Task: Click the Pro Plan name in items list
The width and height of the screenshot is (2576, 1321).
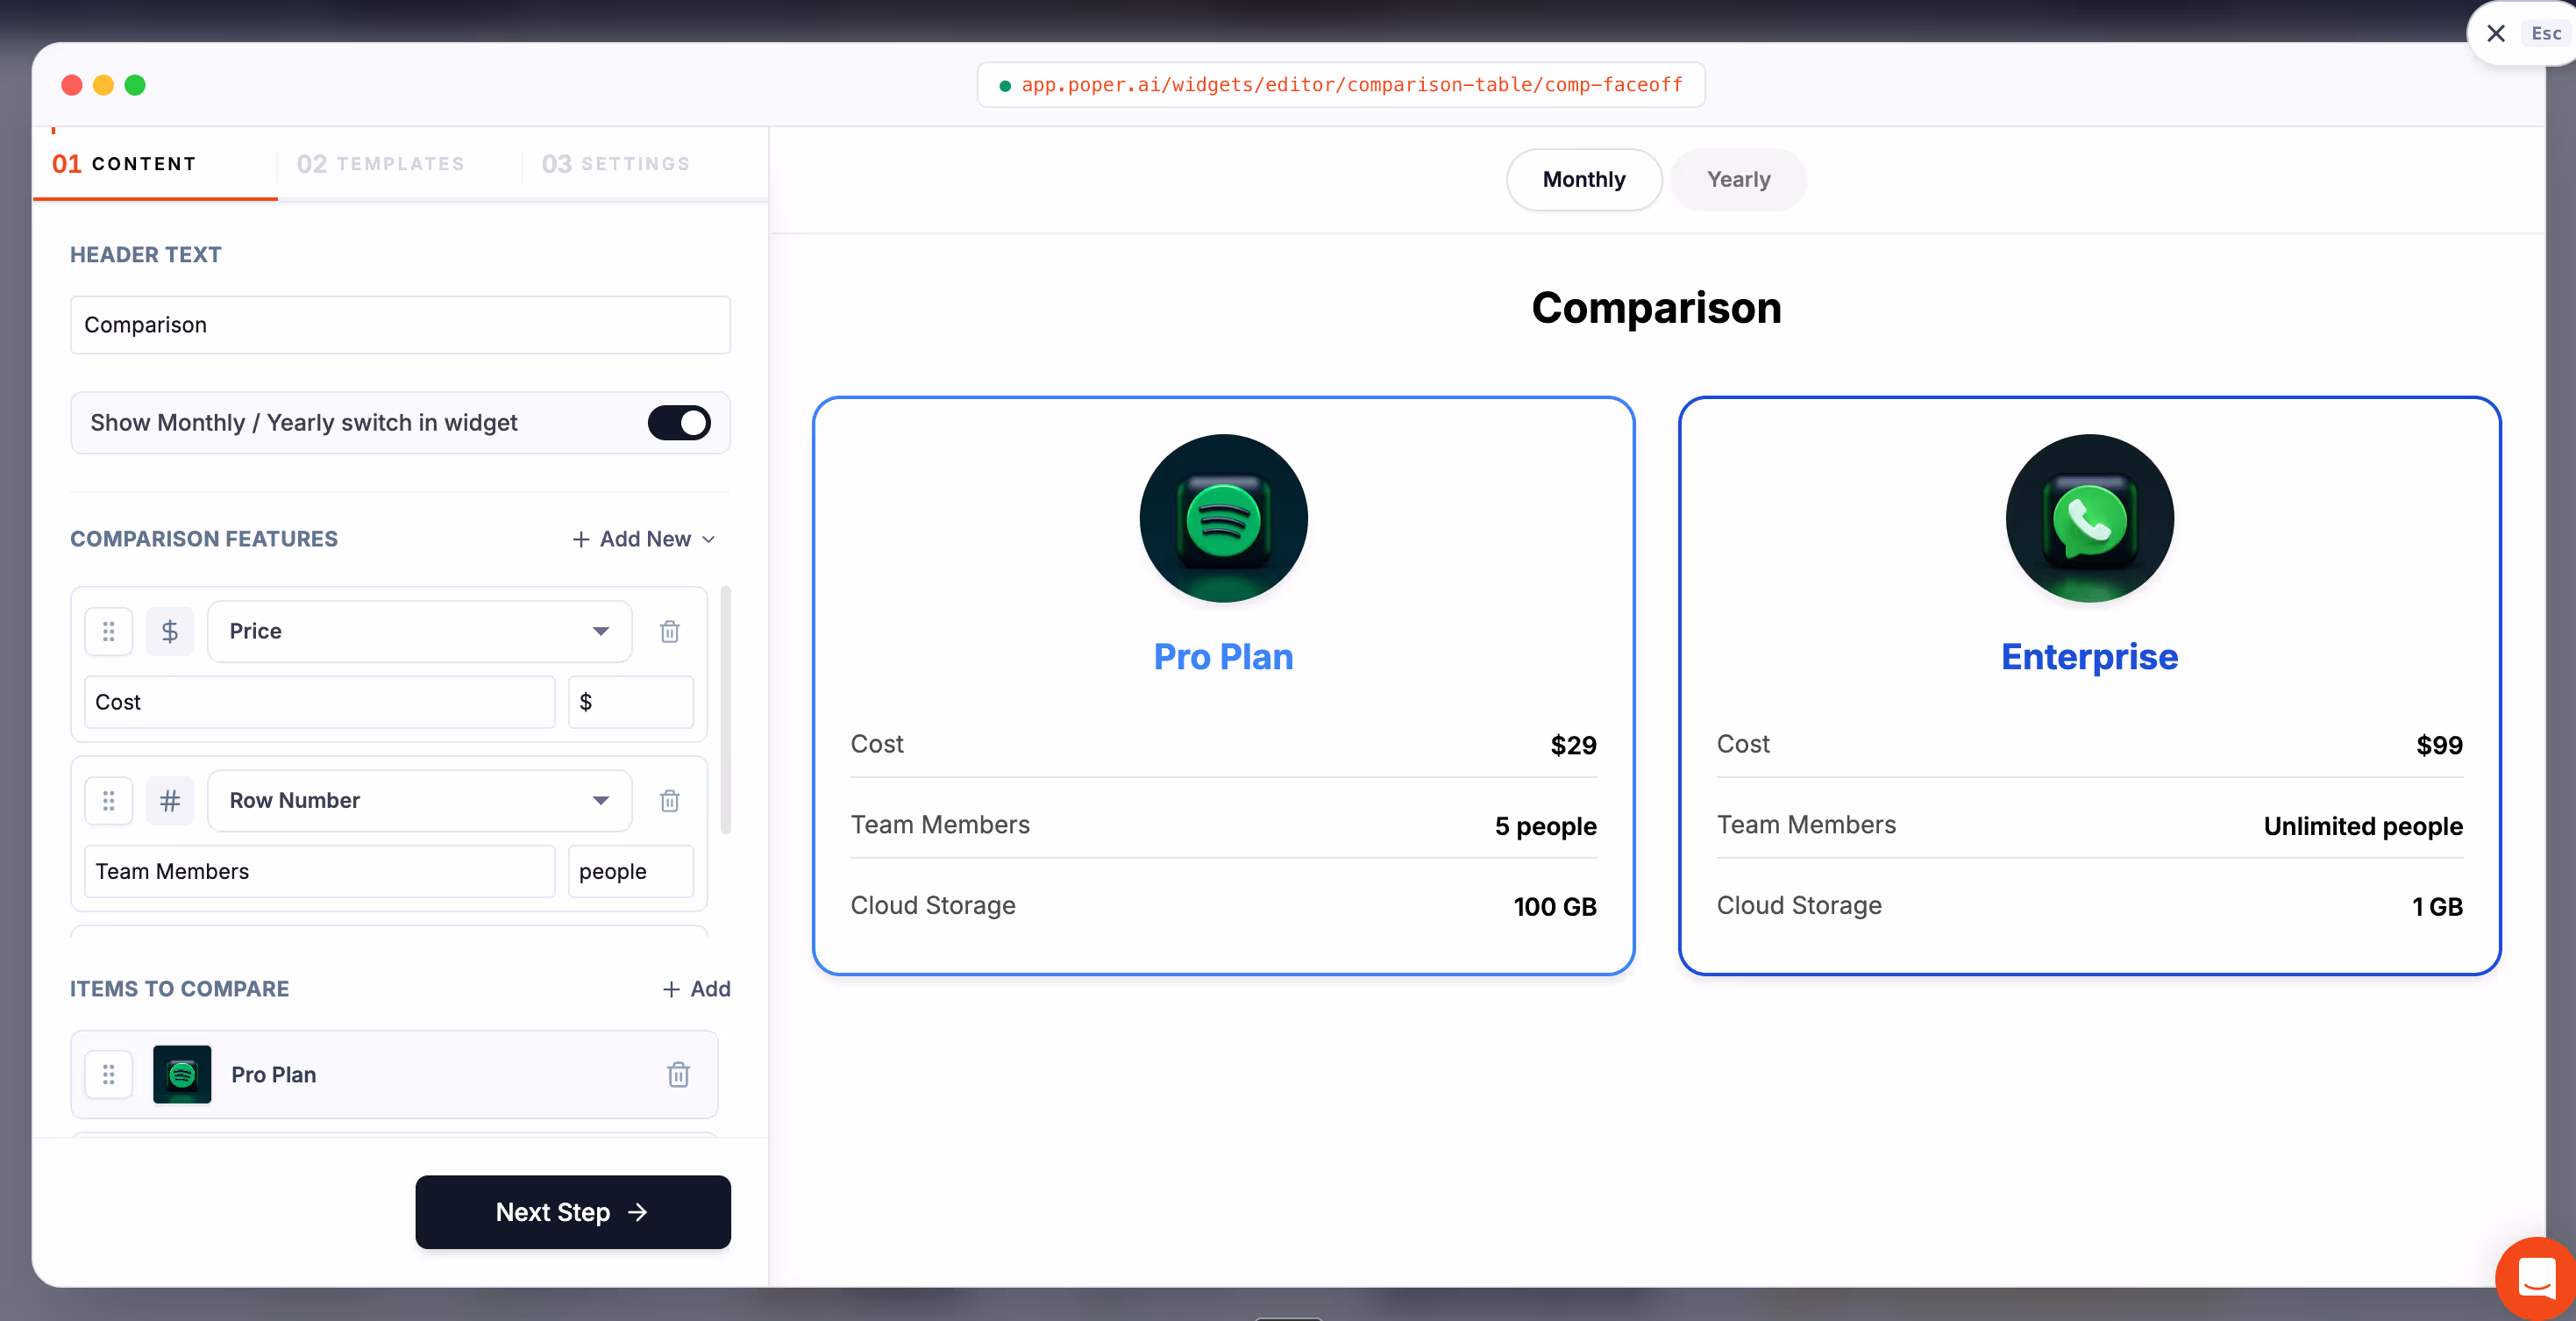Action: point(273,1075)
